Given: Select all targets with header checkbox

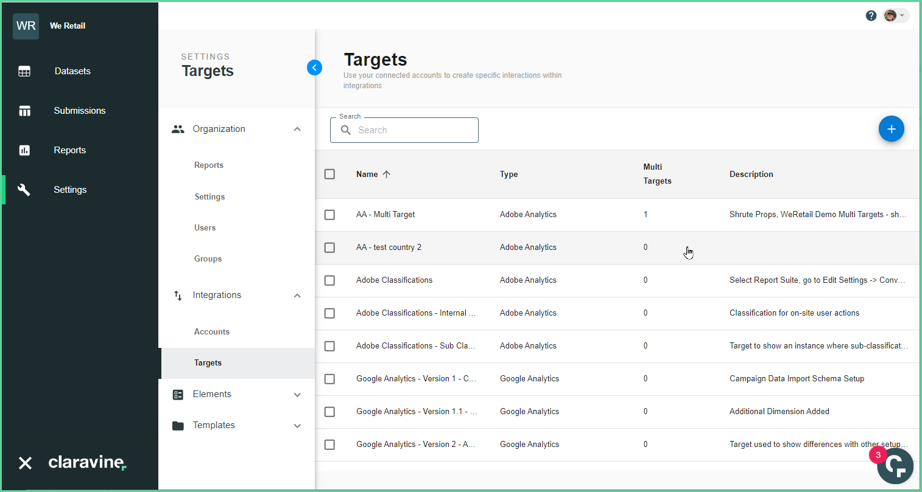Looking at the screenshot, I should pyautogui.click(x=329, y=174).
